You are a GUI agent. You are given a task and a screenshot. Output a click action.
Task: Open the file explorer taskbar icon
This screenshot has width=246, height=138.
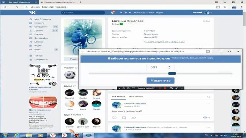pos(29,135)
